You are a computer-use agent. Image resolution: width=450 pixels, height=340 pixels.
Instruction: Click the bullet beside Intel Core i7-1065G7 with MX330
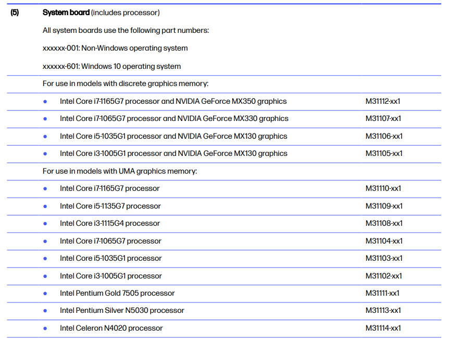click(45, 119)
